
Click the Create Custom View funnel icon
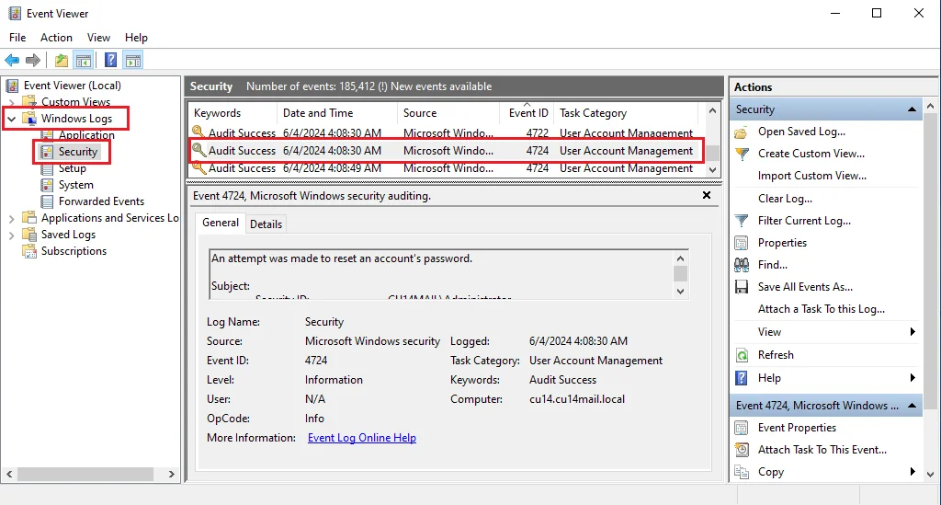click(742, 154)
